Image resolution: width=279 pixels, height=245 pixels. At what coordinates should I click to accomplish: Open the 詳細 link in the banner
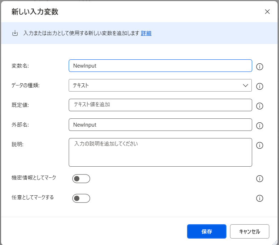[x=146, y=33]
